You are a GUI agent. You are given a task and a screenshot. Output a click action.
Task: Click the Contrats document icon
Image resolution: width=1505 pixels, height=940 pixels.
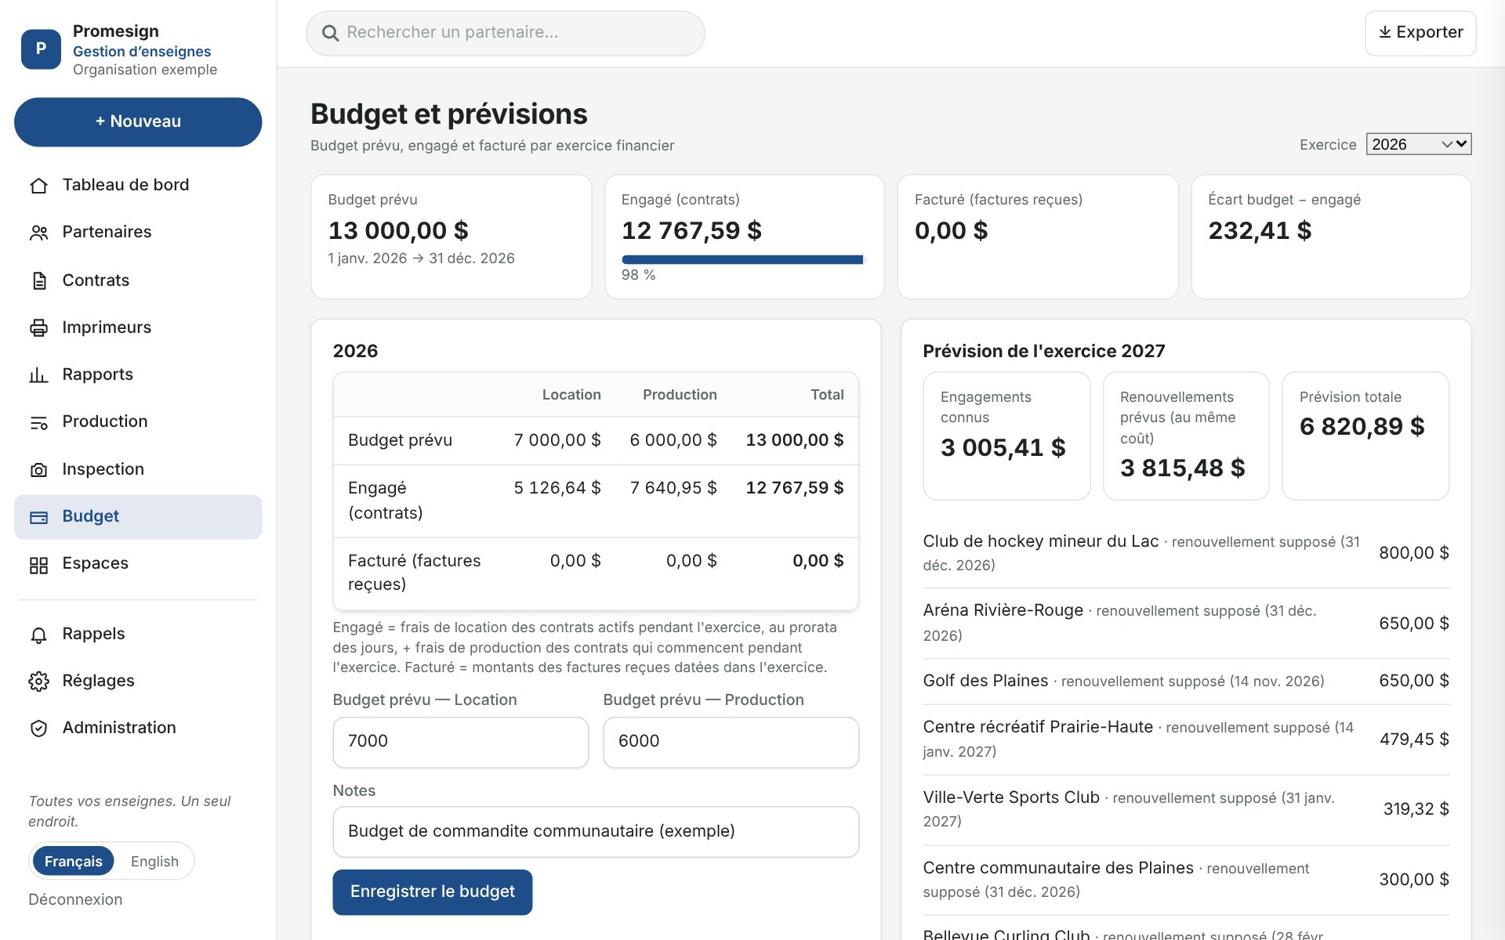pyautogui.click(x=38, y=280)
